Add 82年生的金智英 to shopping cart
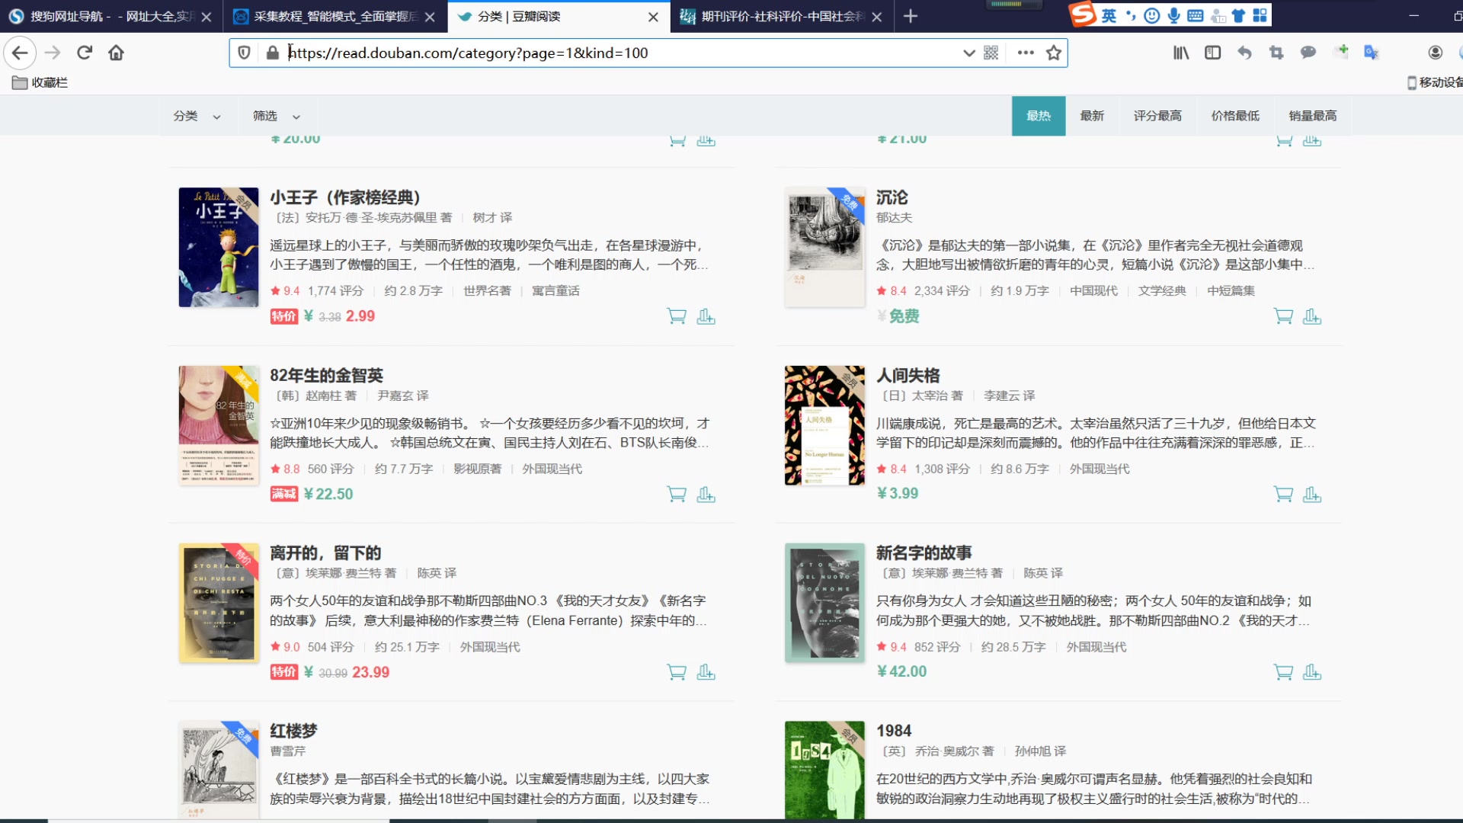 click(x=676, y=495)
